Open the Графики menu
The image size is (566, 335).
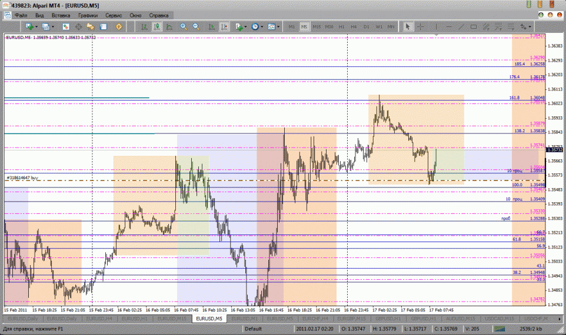(88, 15)
